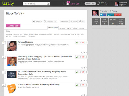Click the Google Plus Link button
Image resolution: width=129 pixels, height=96 pixels.
[x=118, y=15]
